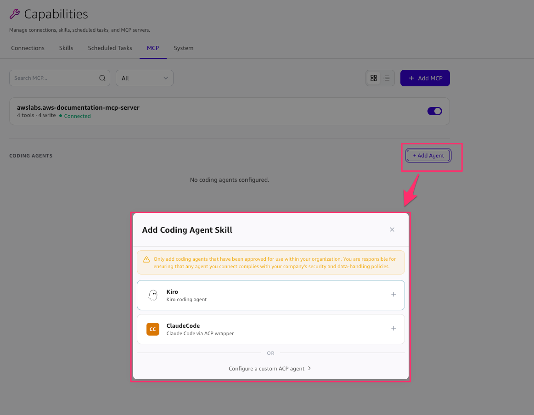Open the Skills tab
This screenshot has width=534, height=415.
click(x=66, y=48)
